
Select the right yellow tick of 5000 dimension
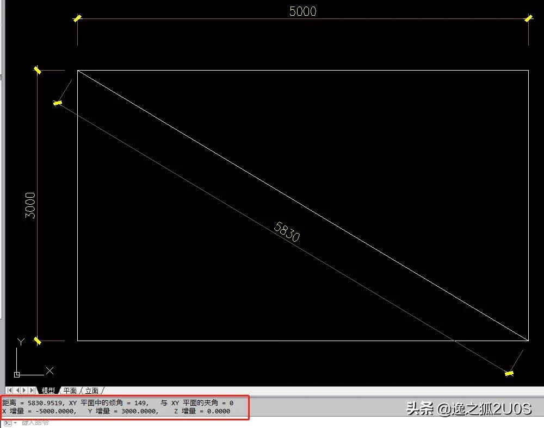coord(528,18)
